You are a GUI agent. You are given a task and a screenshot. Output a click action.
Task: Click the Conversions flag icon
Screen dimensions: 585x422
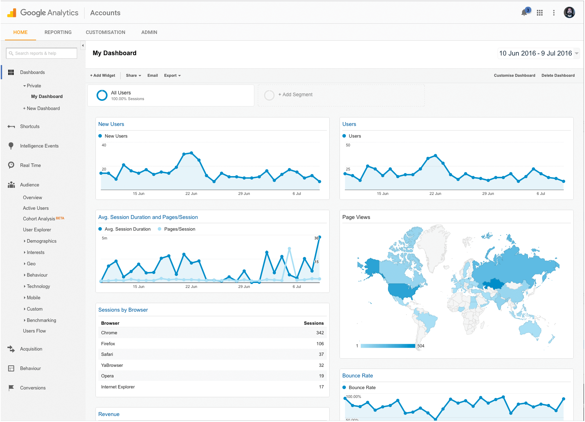point(11,388)
